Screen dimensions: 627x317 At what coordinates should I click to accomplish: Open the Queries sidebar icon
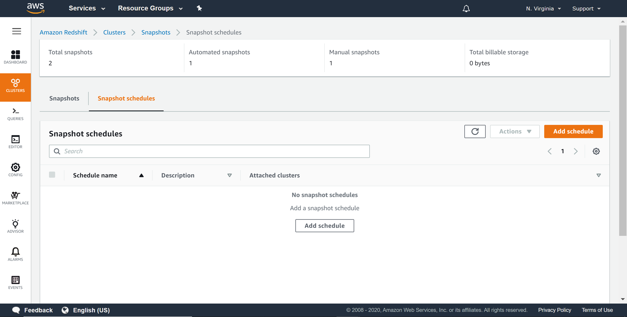point(15,114)
